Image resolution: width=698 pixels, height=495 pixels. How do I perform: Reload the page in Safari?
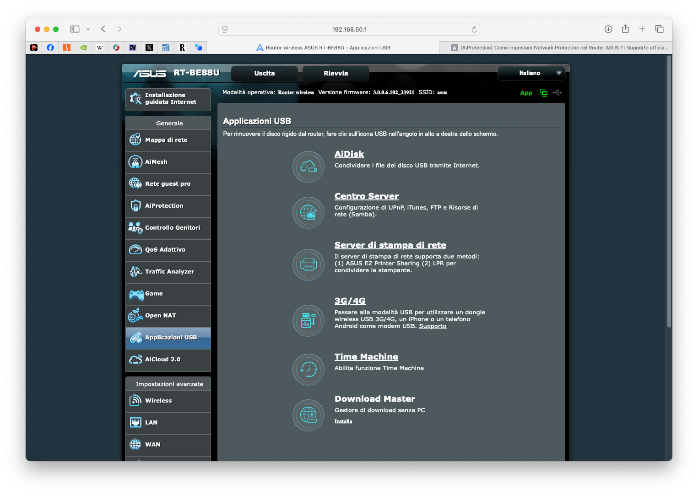pos(474,29)
